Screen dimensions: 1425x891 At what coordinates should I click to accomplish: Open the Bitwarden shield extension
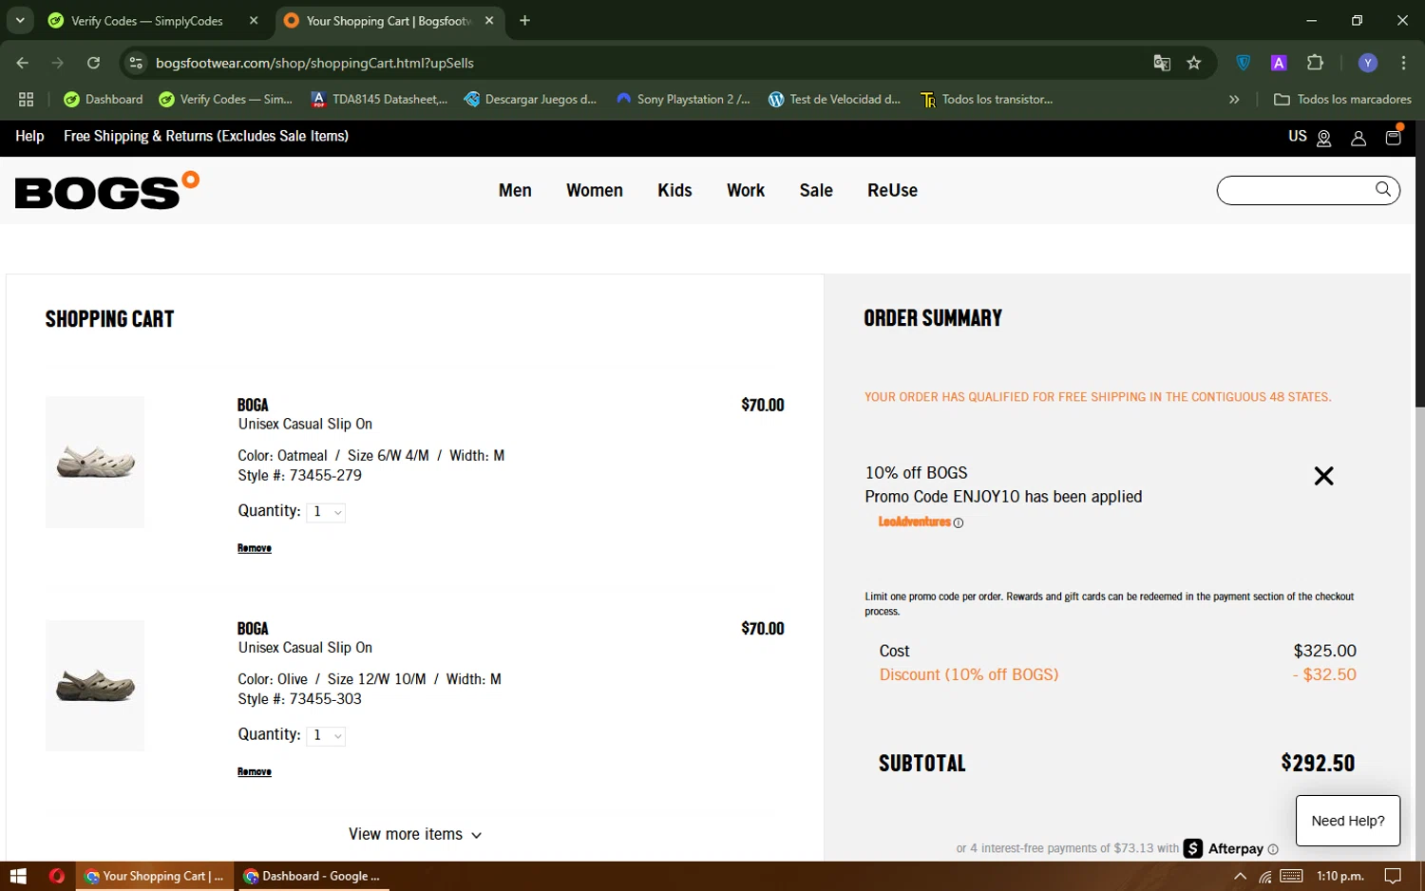pyautogui.click(x=1243, y=63)
